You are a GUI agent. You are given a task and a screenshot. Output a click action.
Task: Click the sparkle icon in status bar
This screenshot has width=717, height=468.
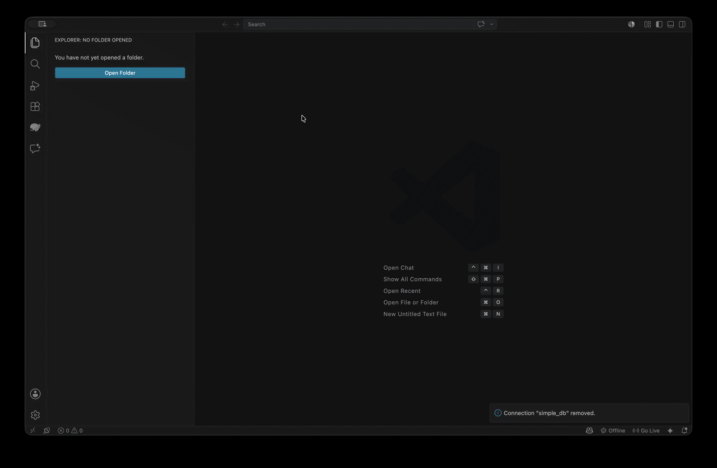pos(670,430)
